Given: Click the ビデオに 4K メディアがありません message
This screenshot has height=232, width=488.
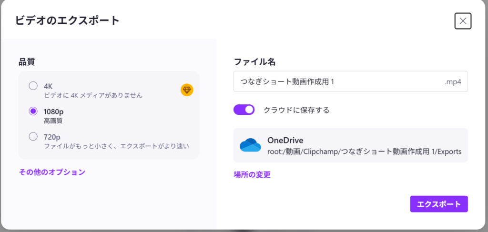Looking at the screenshot, I should [93, 95].
